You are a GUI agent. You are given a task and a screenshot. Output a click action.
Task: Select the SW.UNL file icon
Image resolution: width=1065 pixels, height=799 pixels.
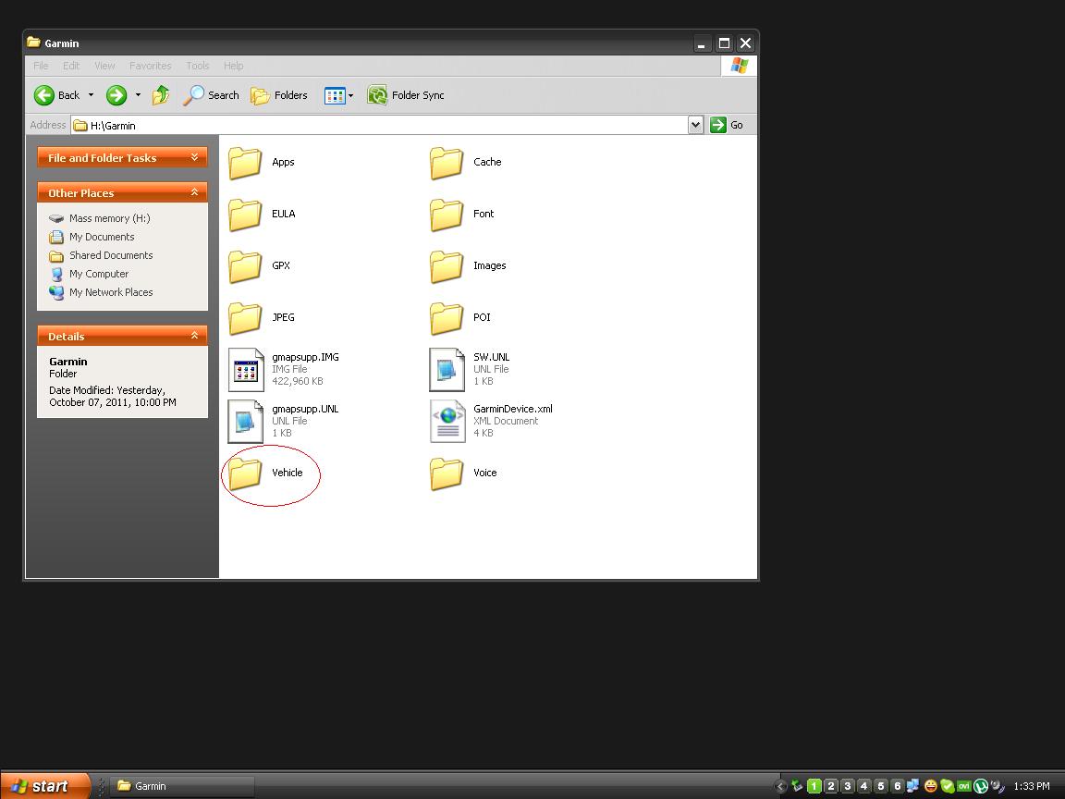(447, 370)
